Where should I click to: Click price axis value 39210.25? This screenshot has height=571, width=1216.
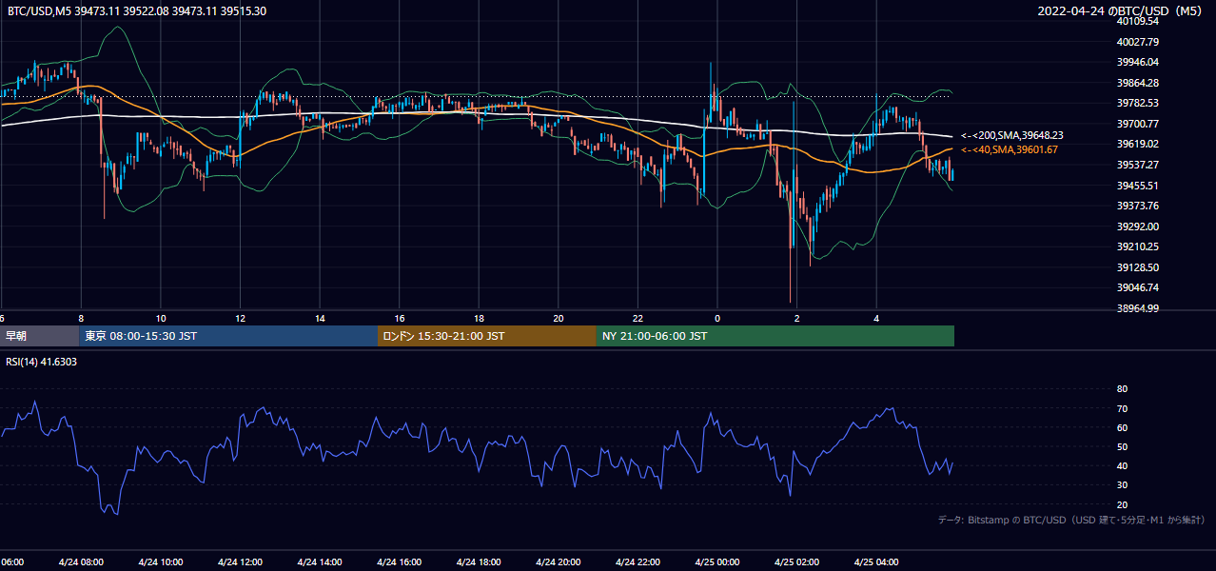pos(1138,246)
